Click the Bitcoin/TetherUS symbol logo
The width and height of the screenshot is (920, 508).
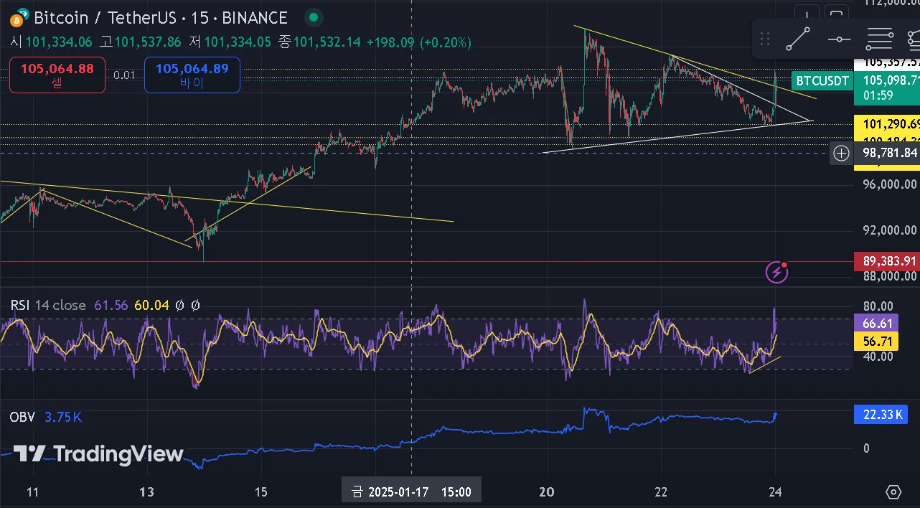pyautogui.click(x=21, y=17)
